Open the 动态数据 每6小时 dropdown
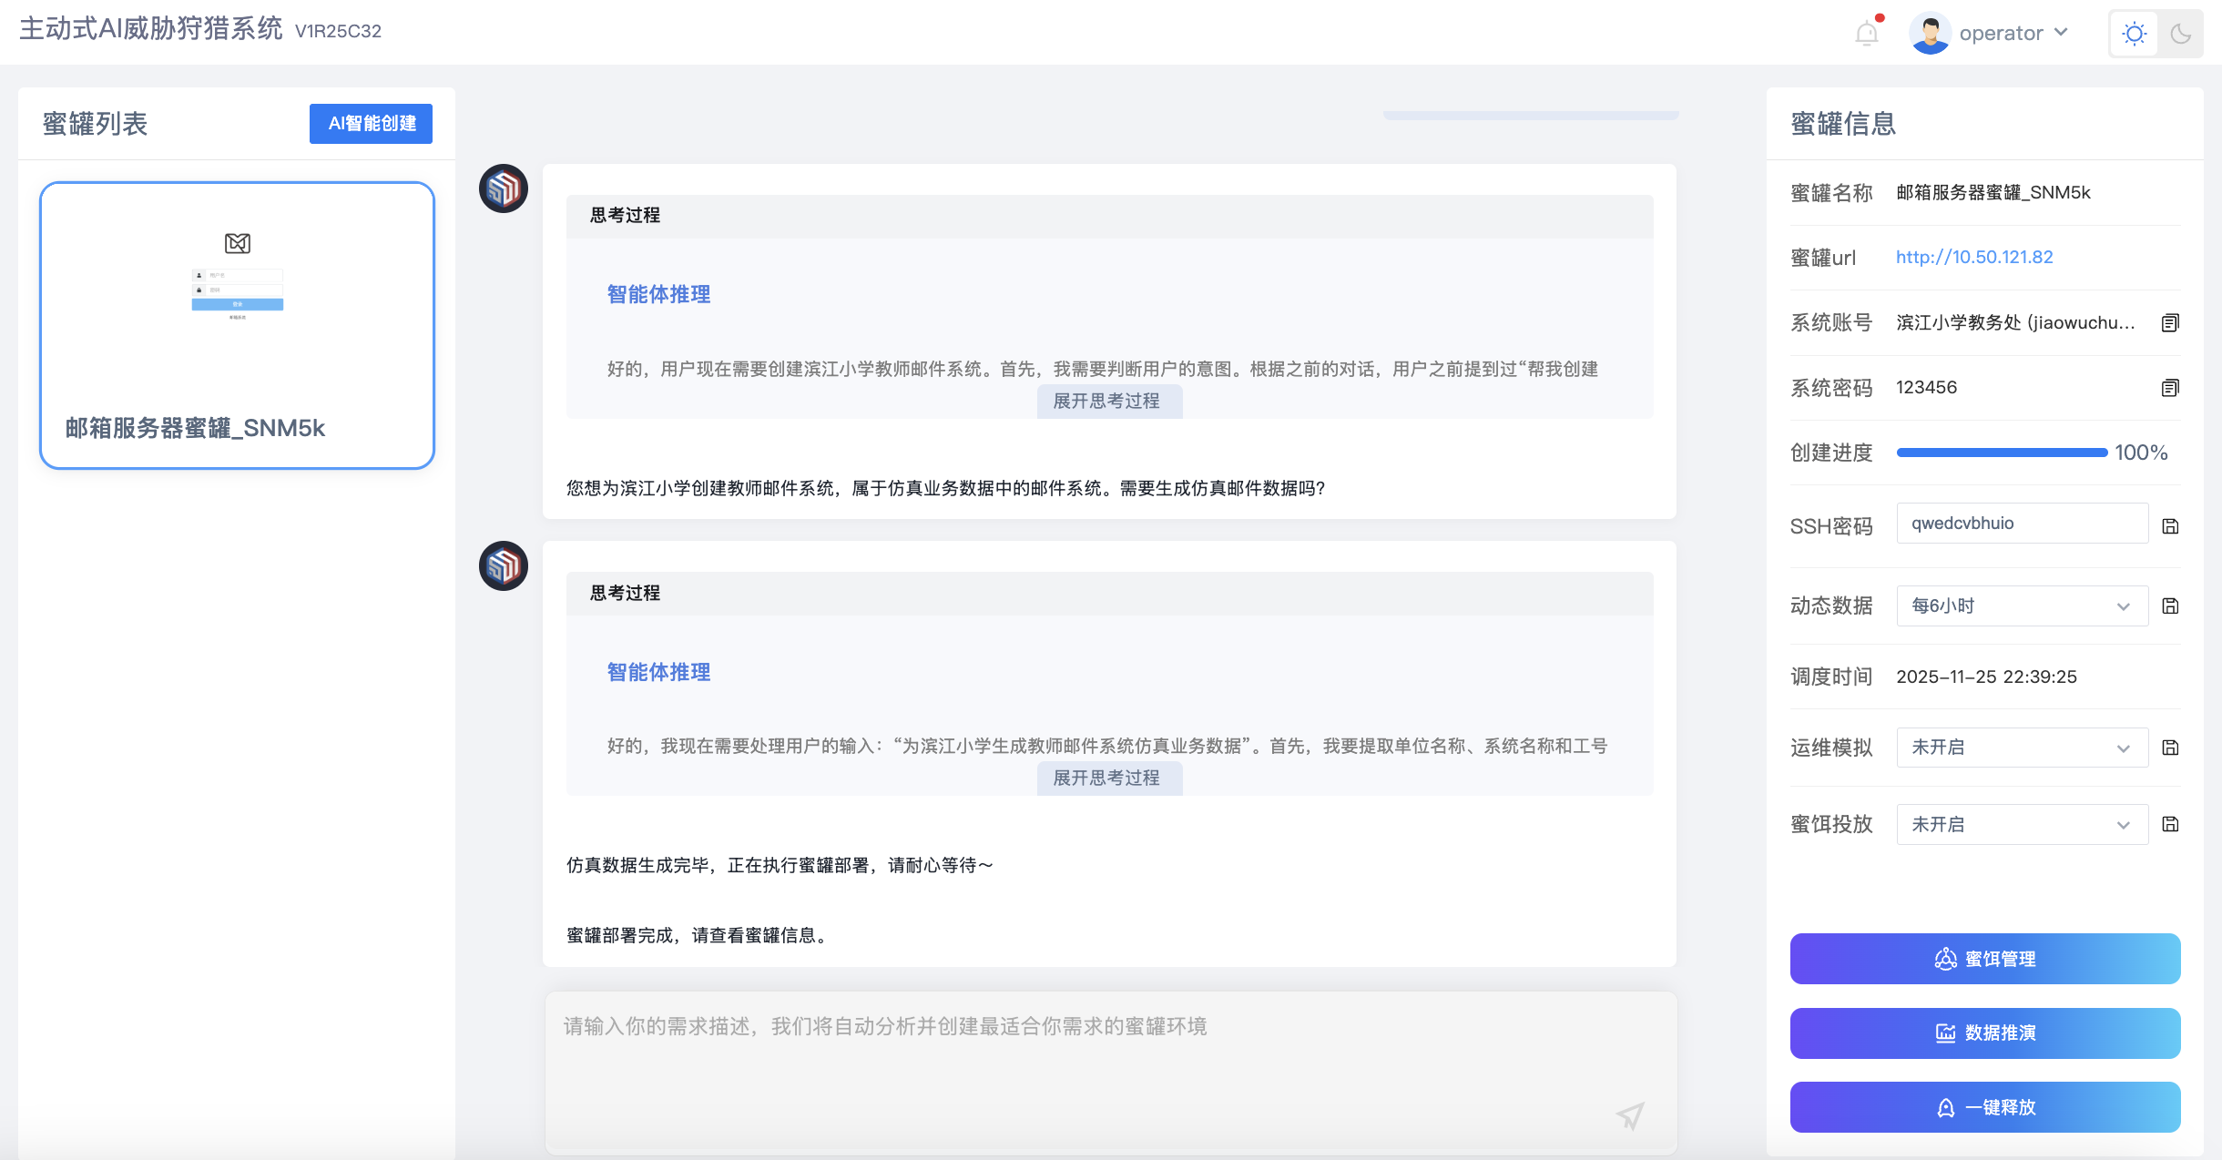 pos(2022,606)
